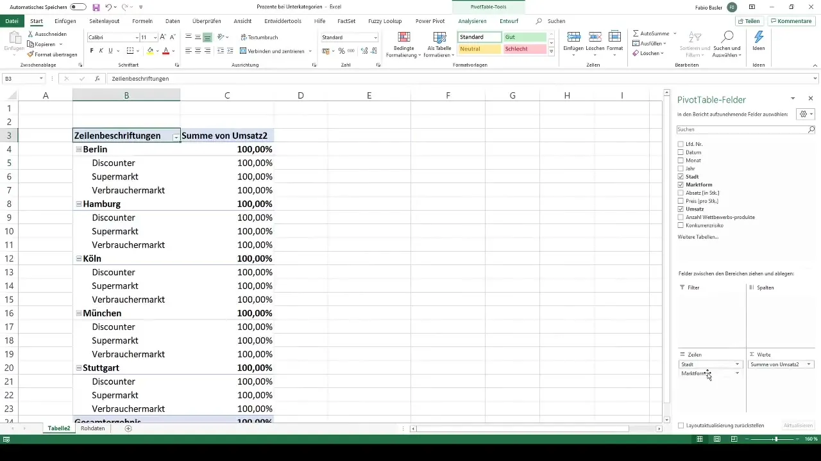Switch to the Rohdaten sheet tab
The image size is (821, 461).
coord(92,428)
